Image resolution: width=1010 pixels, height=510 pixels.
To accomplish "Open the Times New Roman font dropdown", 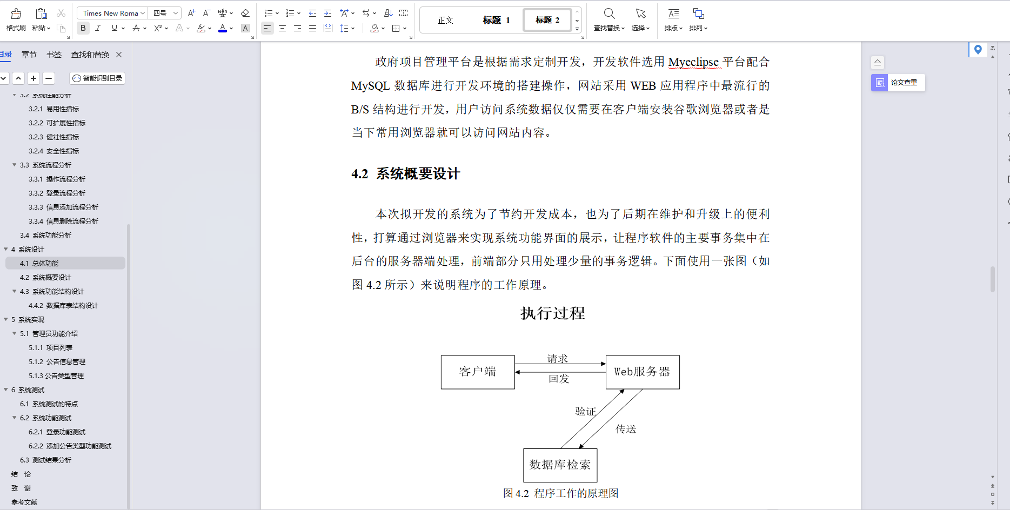I will (111, 12).
